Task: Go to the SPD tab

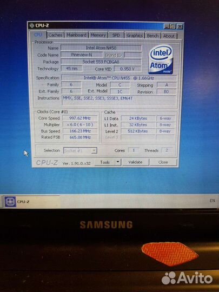Action: [x=116, y=35]
